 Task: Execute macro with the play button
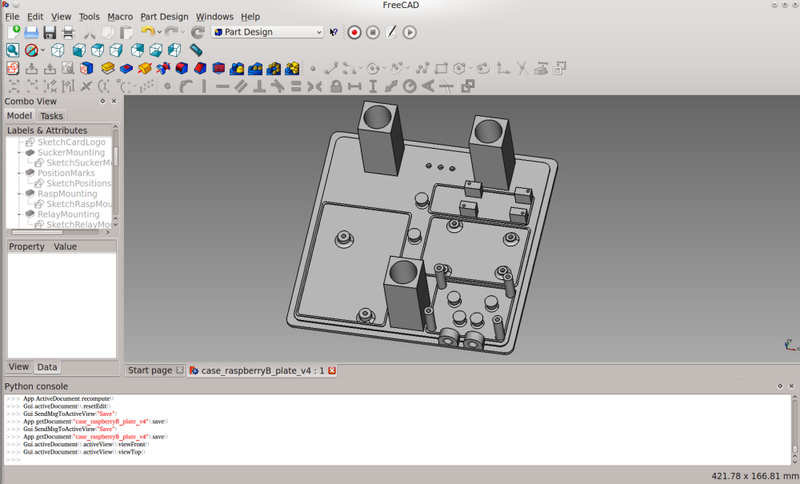(x=410, y=32)
